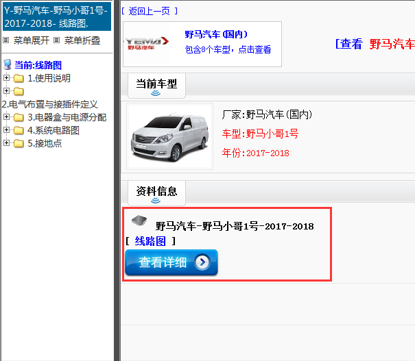Select the 资料信息 tab
This screenshot has height=361, width=415.
(x=156, y=193)
